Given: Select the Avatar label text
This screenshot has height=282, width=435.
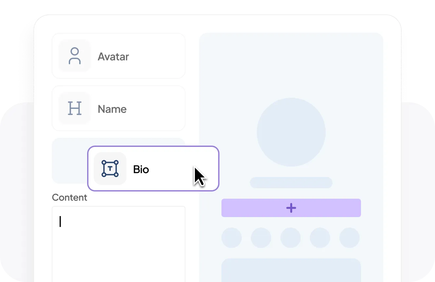Looking at the screenshot, I should coord(113,56).
